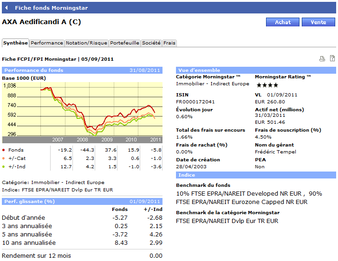Click the Vue d'ensemble section header
Screen dimensions: 338x261
click(256, 70)
